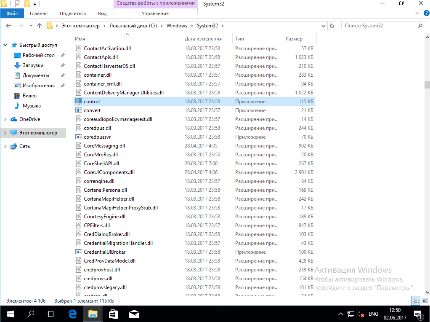Screen dimensions: 430x322
Task: Click Properties icon in quick access toolbar
Action: 17,4
